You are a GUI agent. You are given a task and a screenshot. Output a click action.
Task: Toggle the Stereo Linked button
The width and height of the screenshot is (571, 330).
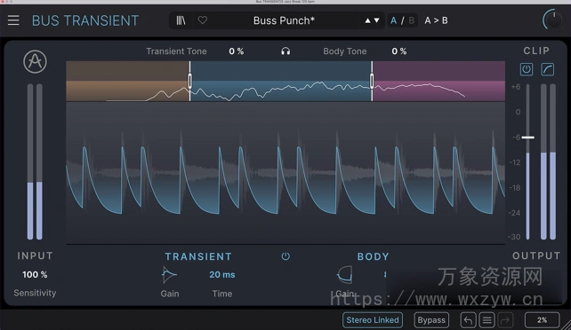pos(373,320)
